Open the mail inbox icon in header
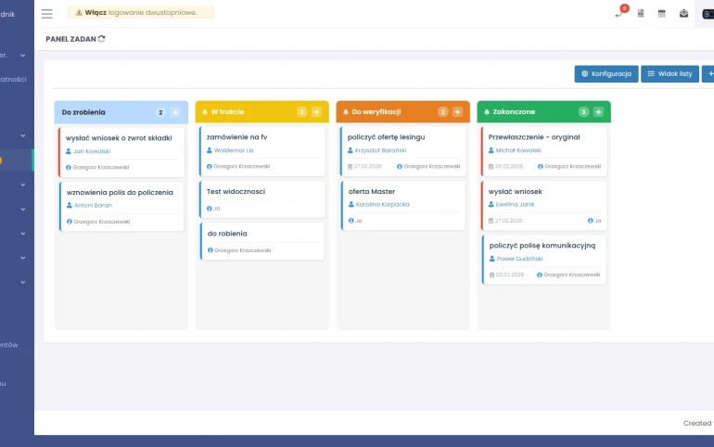 [x=683, y=13]
